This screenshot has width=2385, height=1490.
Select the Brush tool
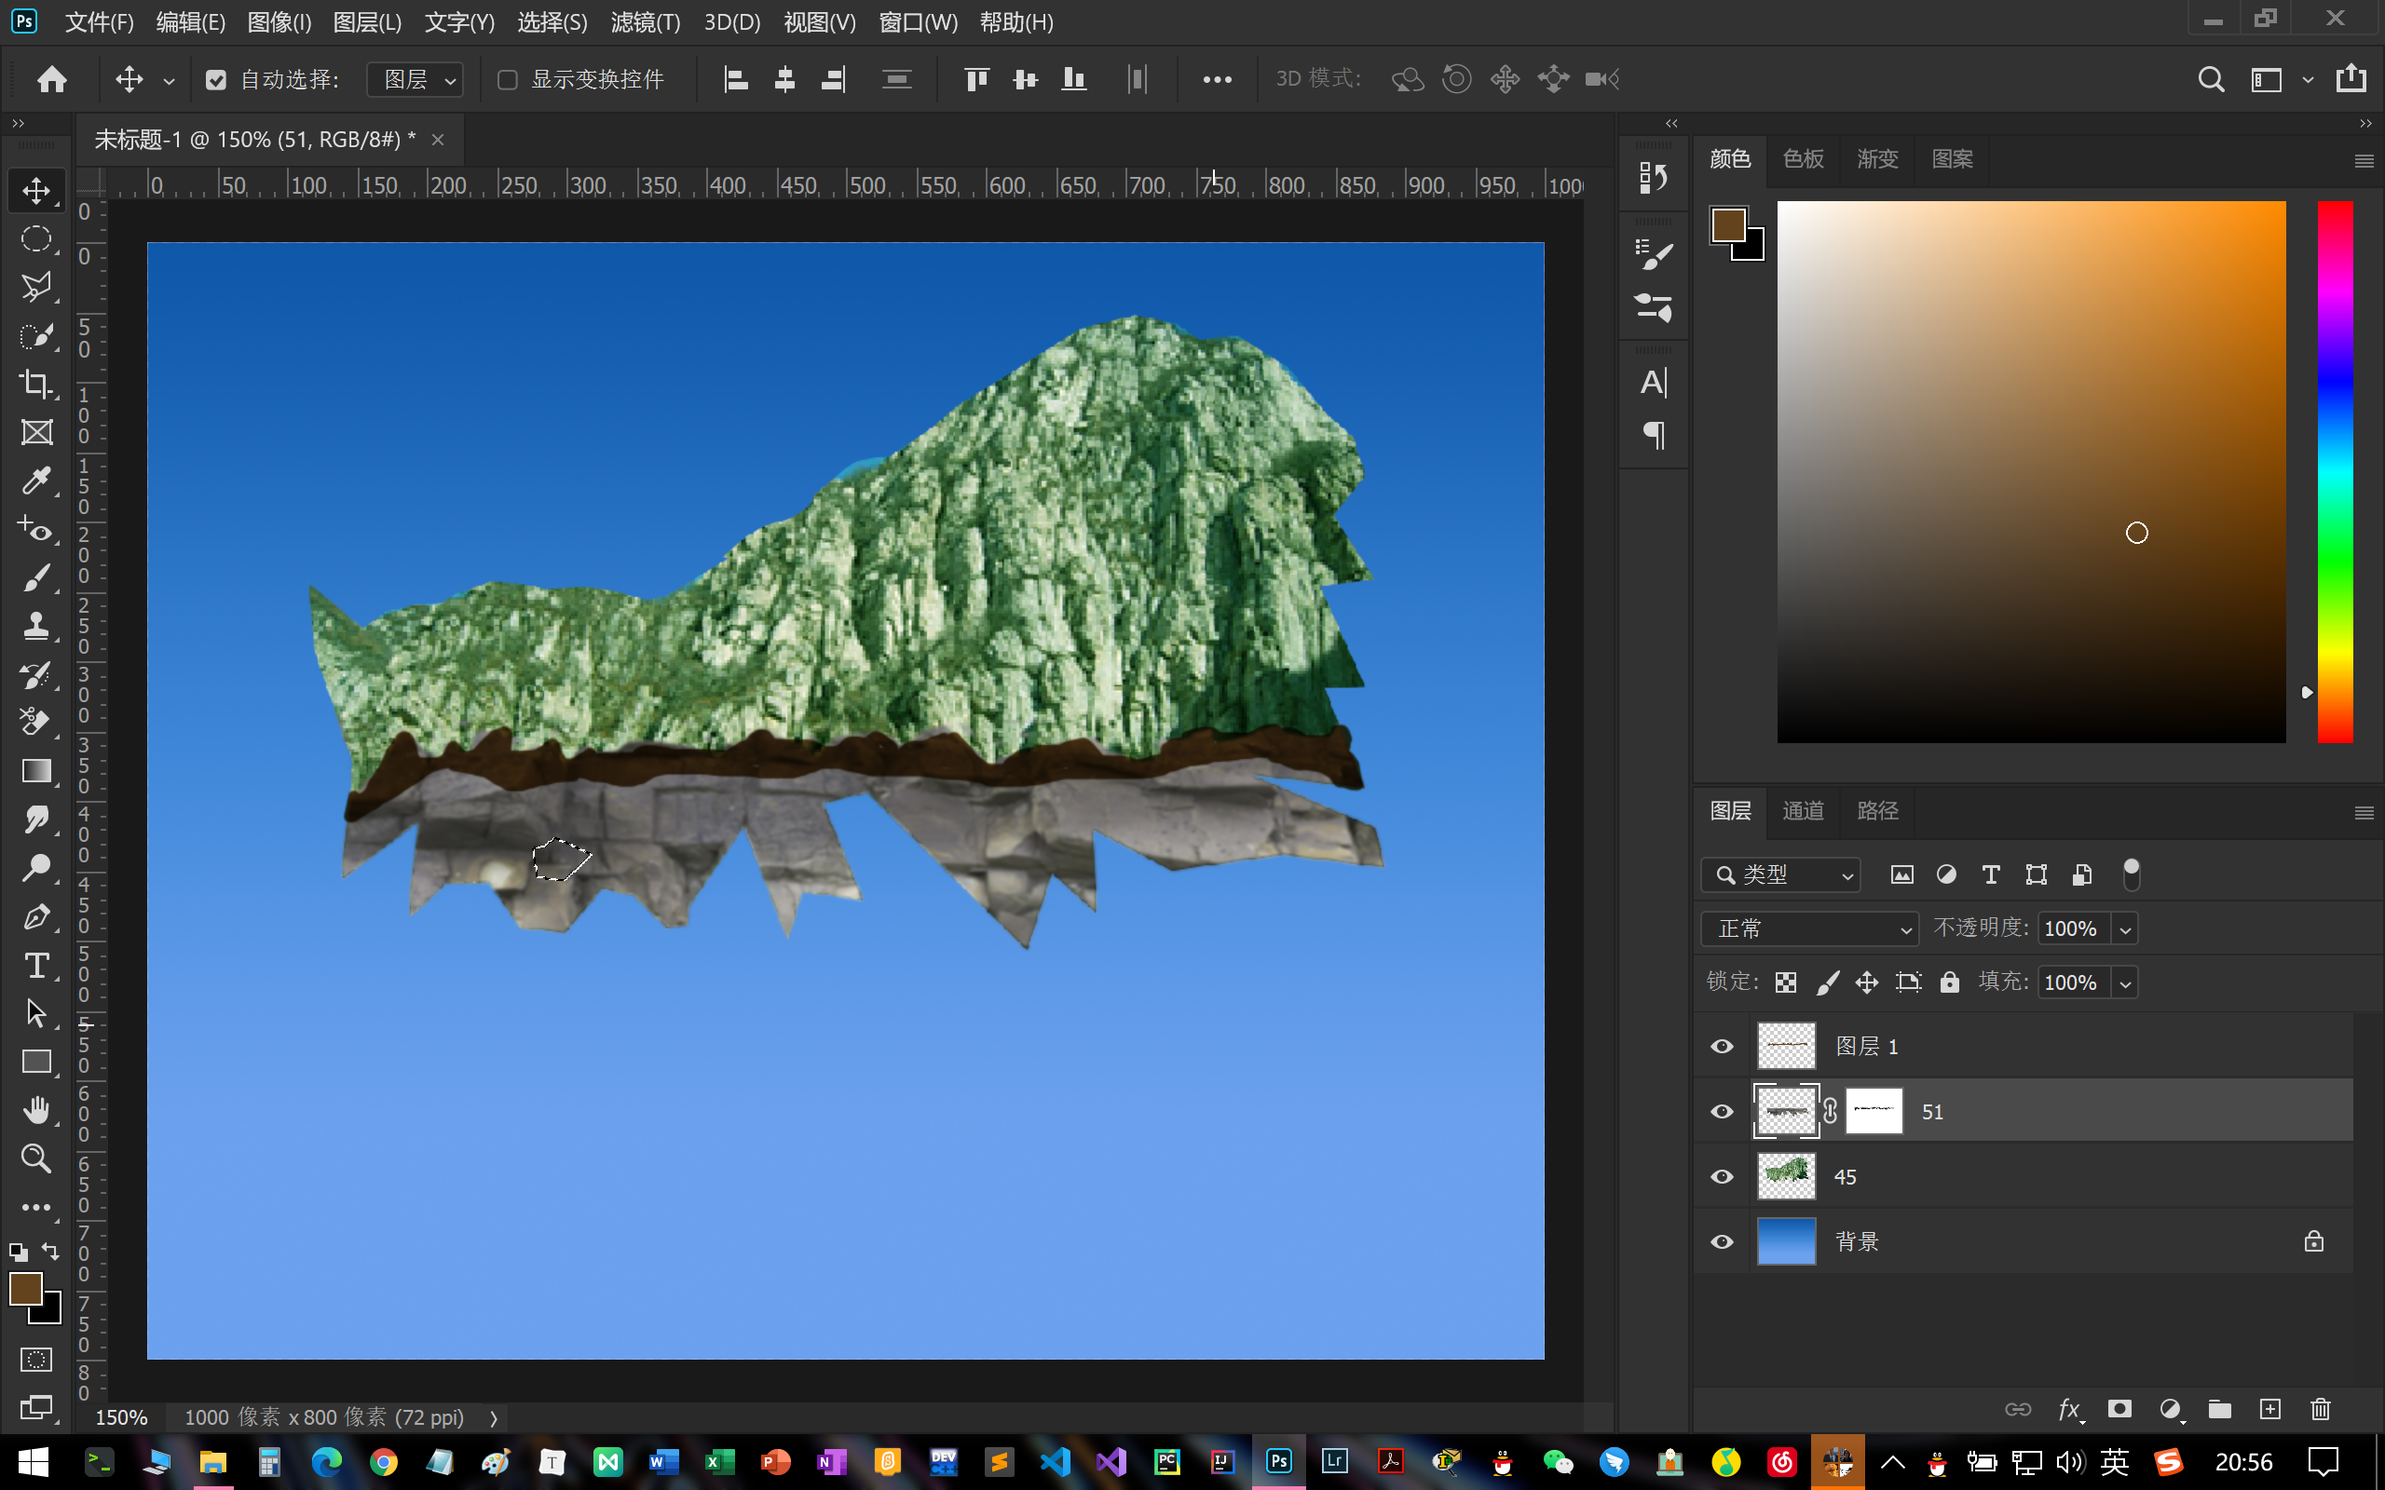click(36, 578)
